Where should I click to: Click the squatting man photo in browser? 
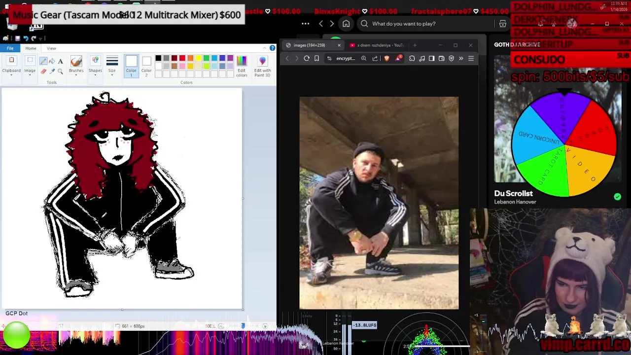coord(379,203)
